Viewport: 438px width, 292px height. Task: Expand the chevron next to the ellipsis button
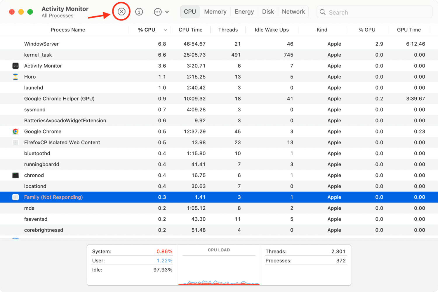pyautogui.click(x=167, y=12)
